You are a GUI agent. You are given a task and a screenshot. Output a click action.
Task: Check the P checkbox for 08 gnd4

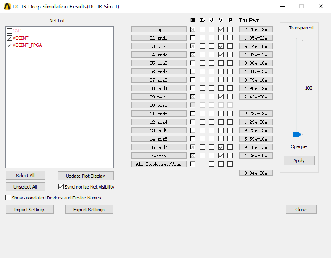point(230,88)
